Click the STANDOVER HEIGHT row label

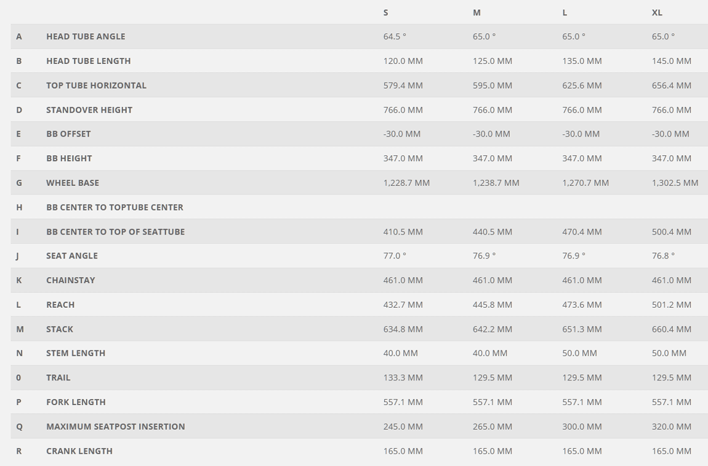[89, 110]
